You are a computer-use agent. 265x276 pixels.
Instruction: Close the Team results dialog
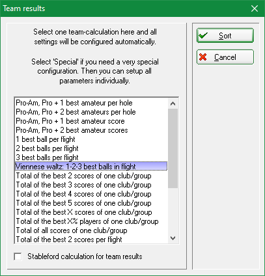(255, 8)
